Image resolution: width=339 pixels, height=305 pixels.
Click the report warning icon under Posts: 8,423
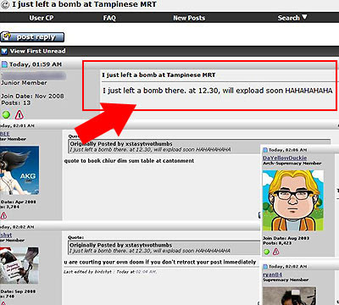[x=276, y=252]
